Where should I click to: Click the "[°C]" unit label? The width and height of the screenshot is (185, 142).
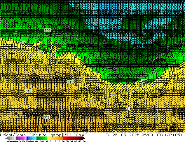pyautogui.click(x=67, y=135)
